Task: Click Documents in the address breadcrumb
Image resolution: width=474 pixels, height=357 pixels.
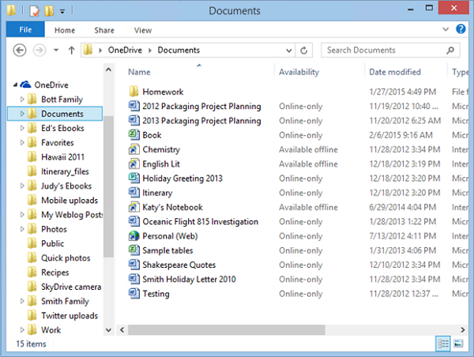Action: click(x=179, y=51)
